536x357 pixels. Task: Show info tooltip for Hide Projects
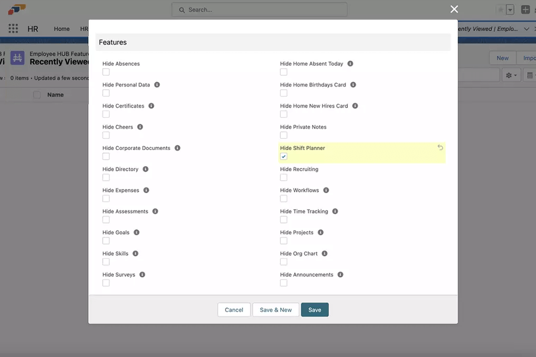pyautogui.click(x=320, y=232)
